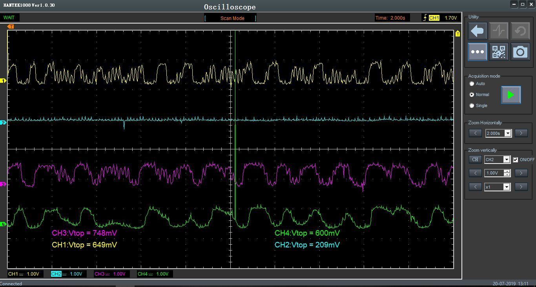
Task: Increase voltage with 1.00V spinner up arrow
Action: point(507,171)
